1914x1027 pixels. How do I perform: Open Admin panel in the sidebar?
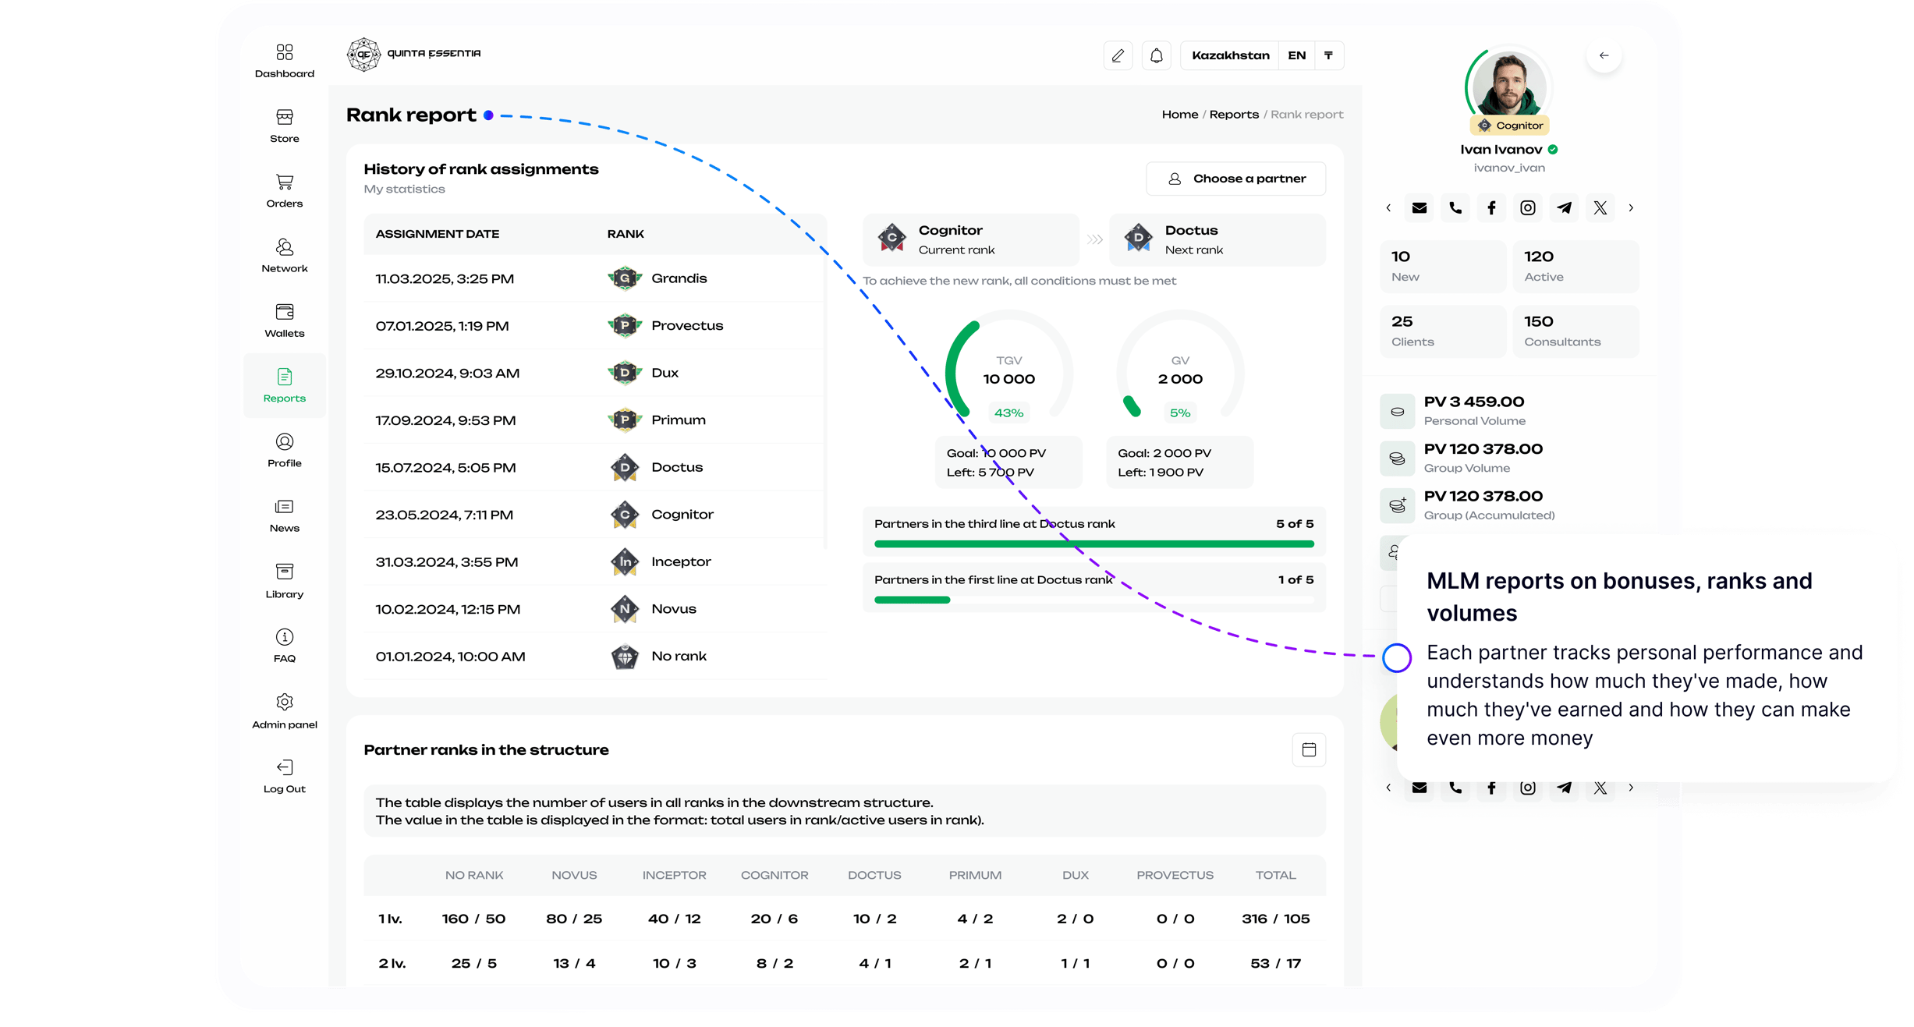285,711
